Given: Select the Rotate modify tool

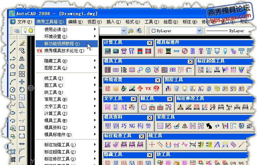Looking at the screenshot, I should (22, 90).
